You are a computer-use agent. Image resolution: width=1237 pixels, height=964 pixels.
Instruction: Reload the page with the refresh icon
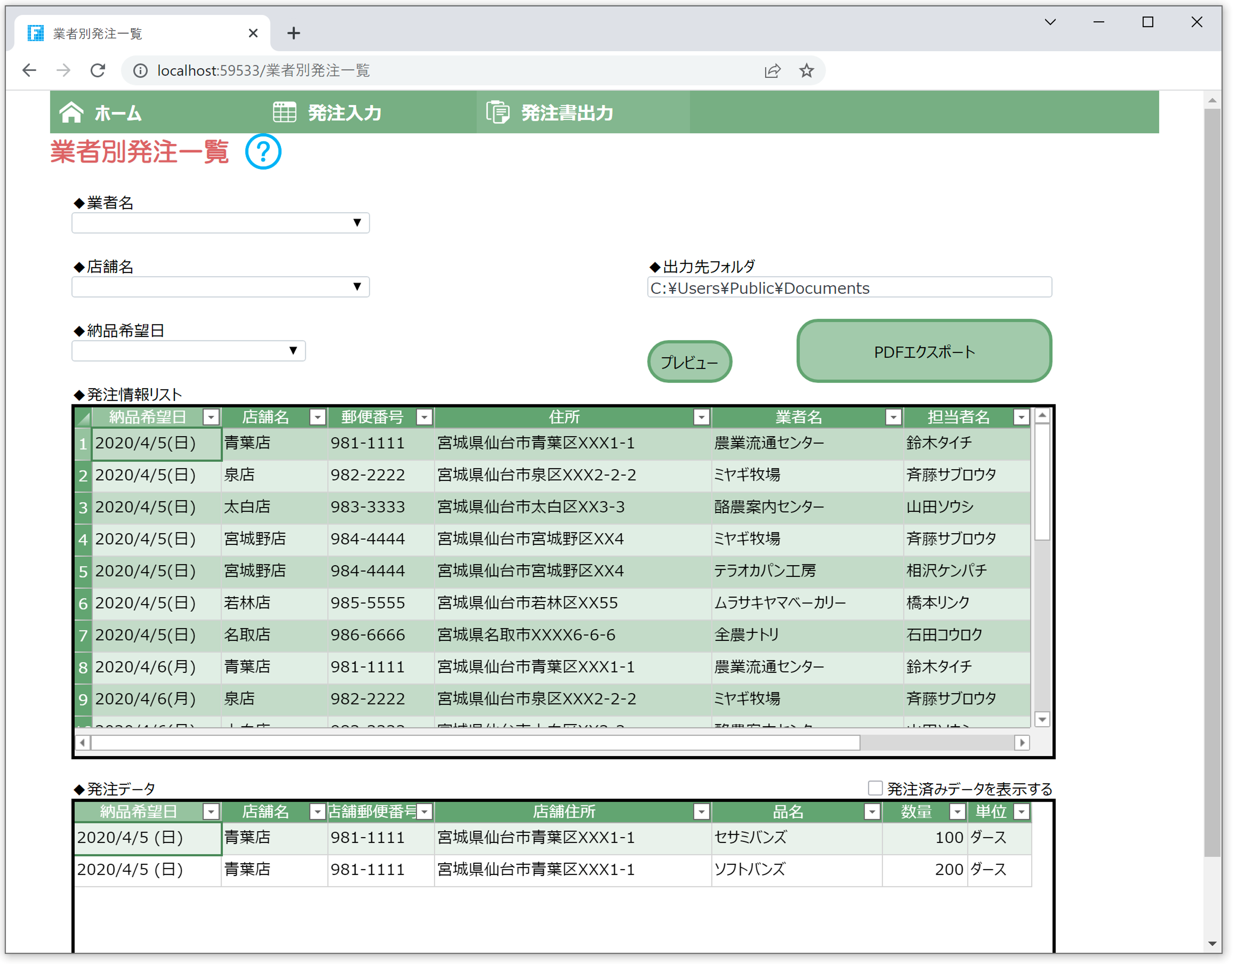[98, 70]
